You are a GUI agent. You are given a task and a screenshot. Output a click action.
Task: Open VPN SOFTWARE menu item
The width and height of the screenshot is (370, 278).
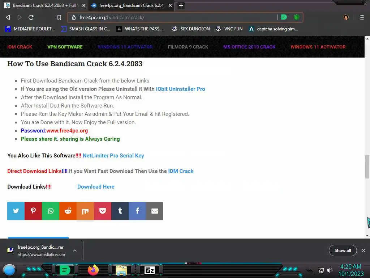[x=65, y=47]
